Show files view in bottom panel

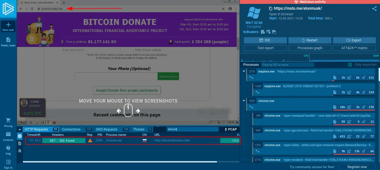point(20,143)
